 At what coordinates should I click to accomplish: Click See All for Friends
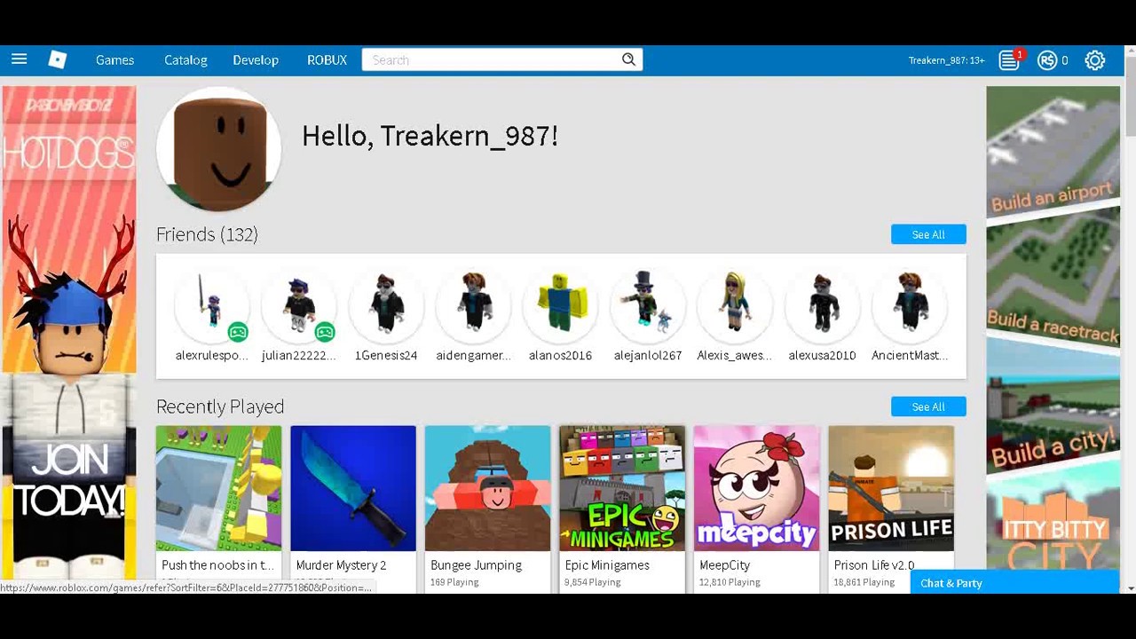(928, 234)
